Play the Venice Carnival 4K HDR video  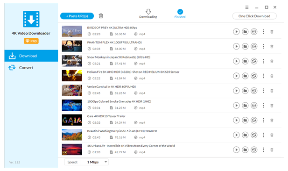236,91
